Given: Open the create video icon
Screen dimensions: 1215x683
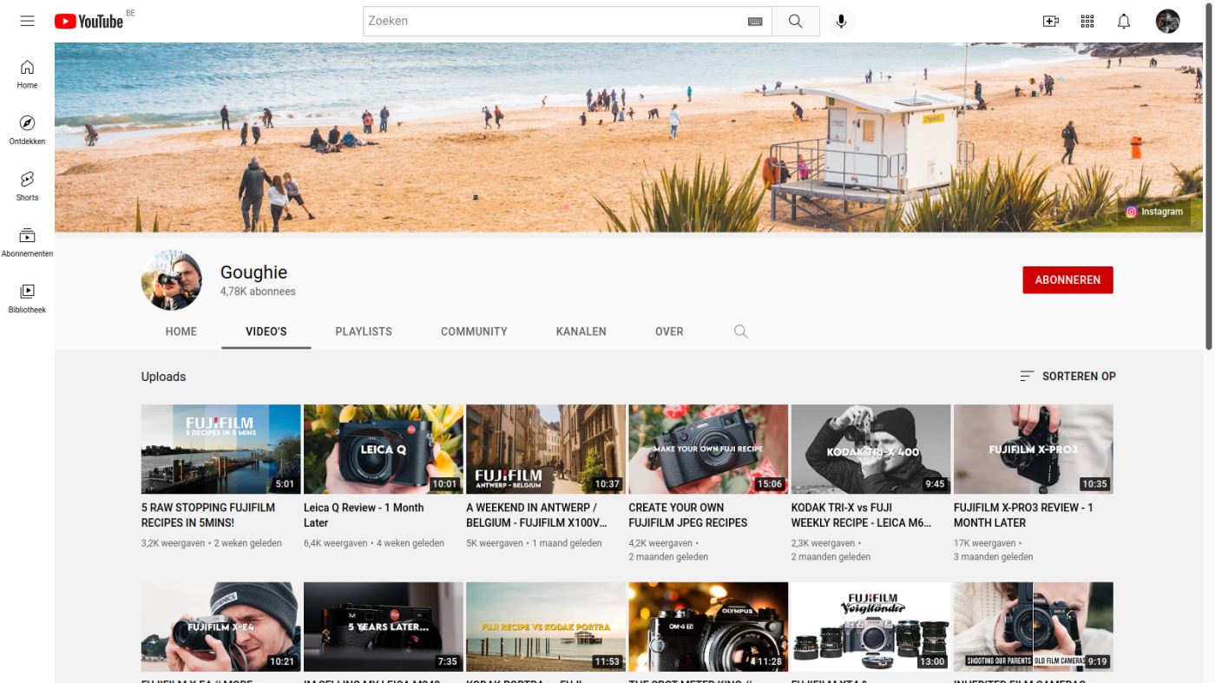Looking at the screenshot, I should point(1051,22).
